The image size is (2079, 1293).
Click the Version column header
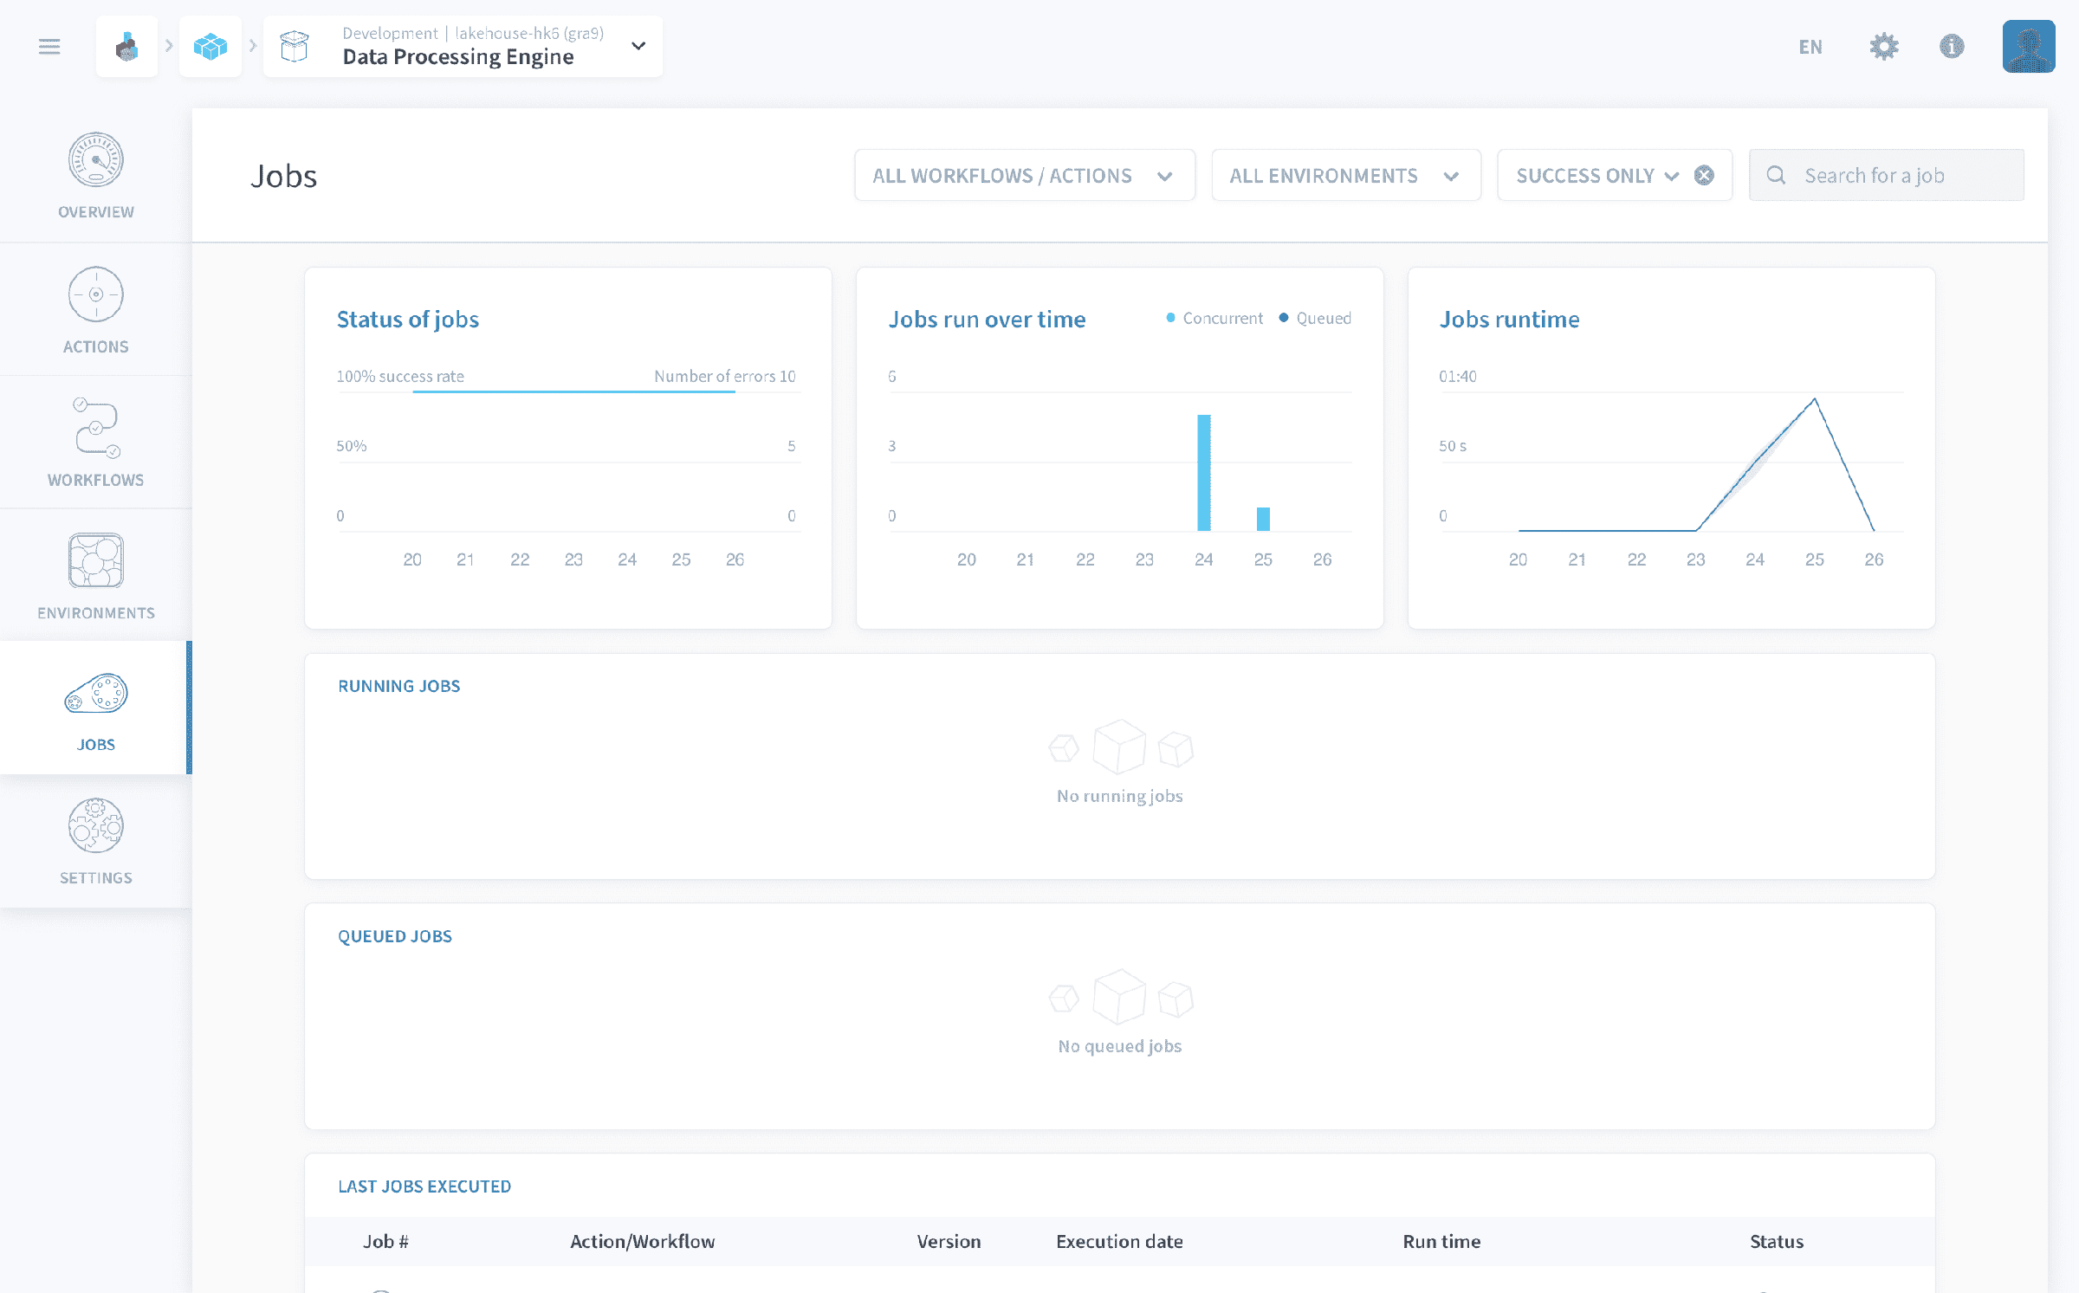coord(949,1242)
